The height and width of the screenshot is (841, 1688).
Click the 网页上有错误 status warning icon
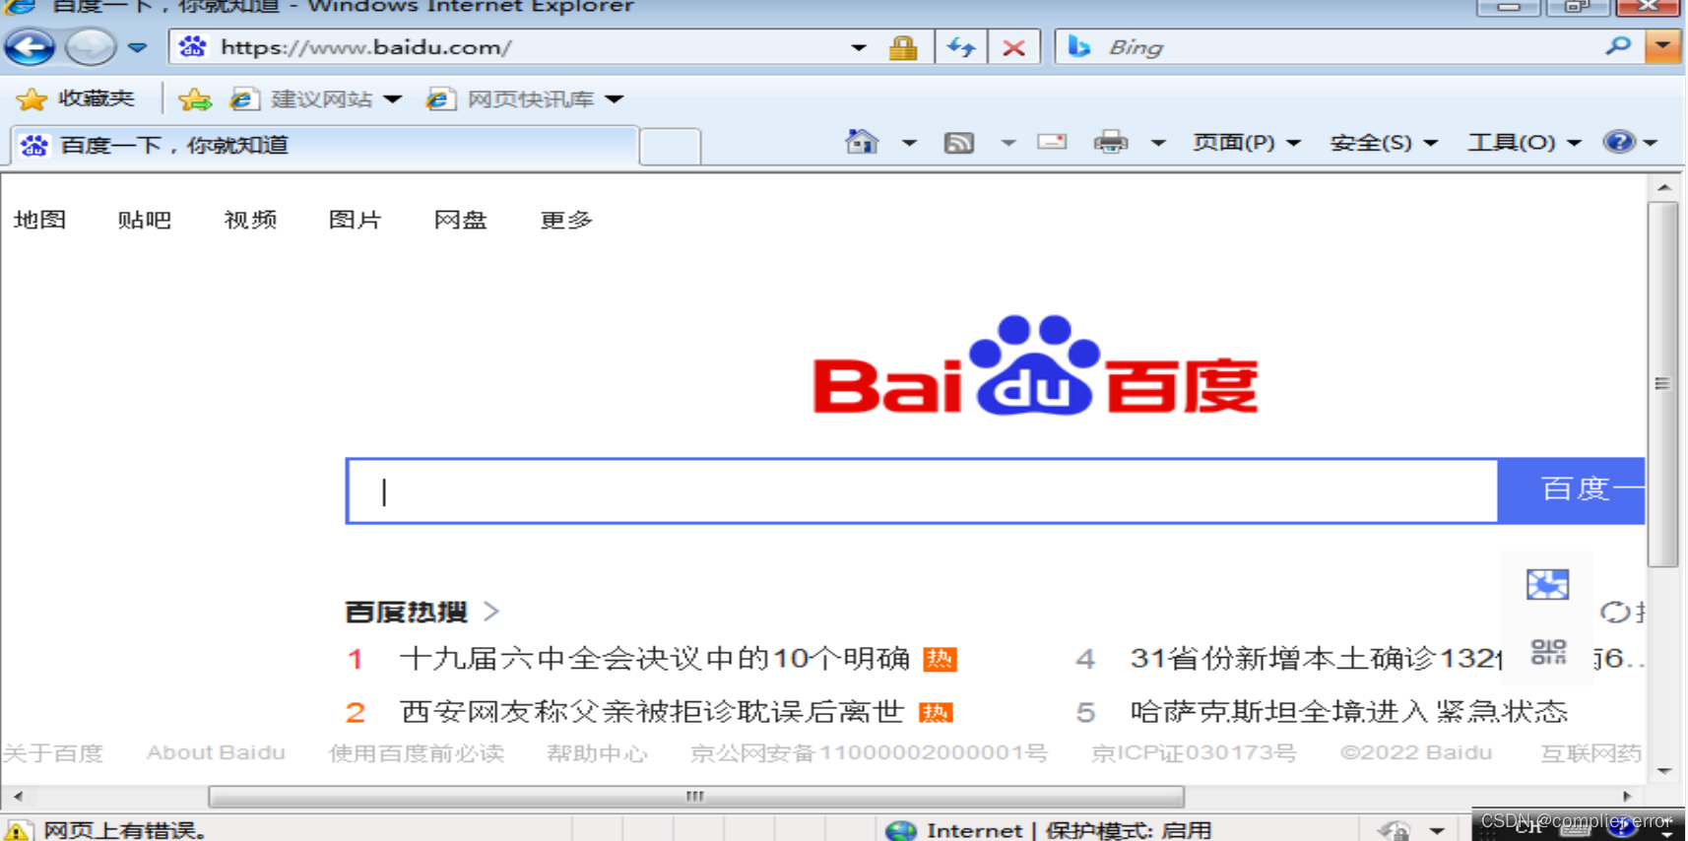coord(17,831)
